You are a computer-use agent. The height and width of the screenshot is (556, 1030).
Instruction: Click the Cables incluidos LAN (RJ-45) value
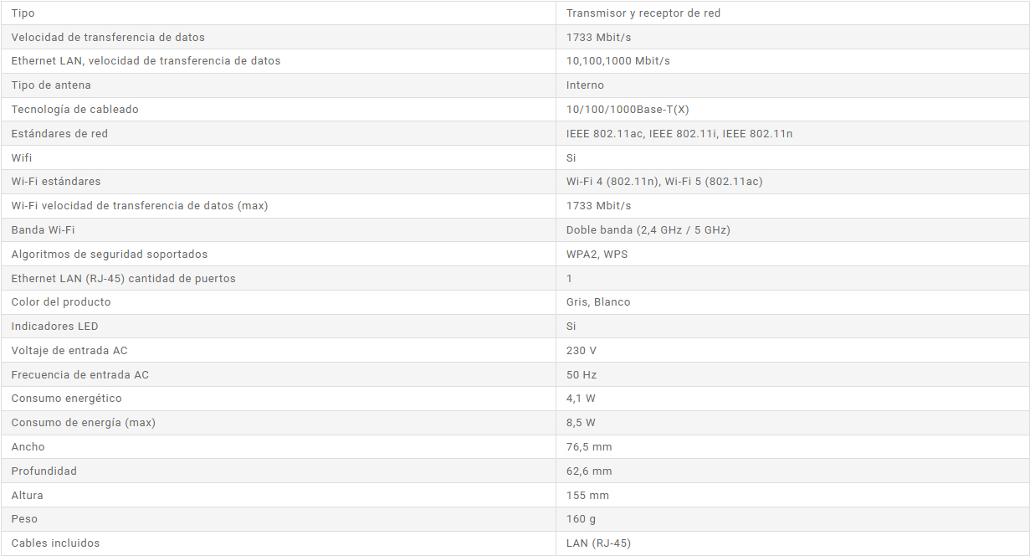(598, 543)
